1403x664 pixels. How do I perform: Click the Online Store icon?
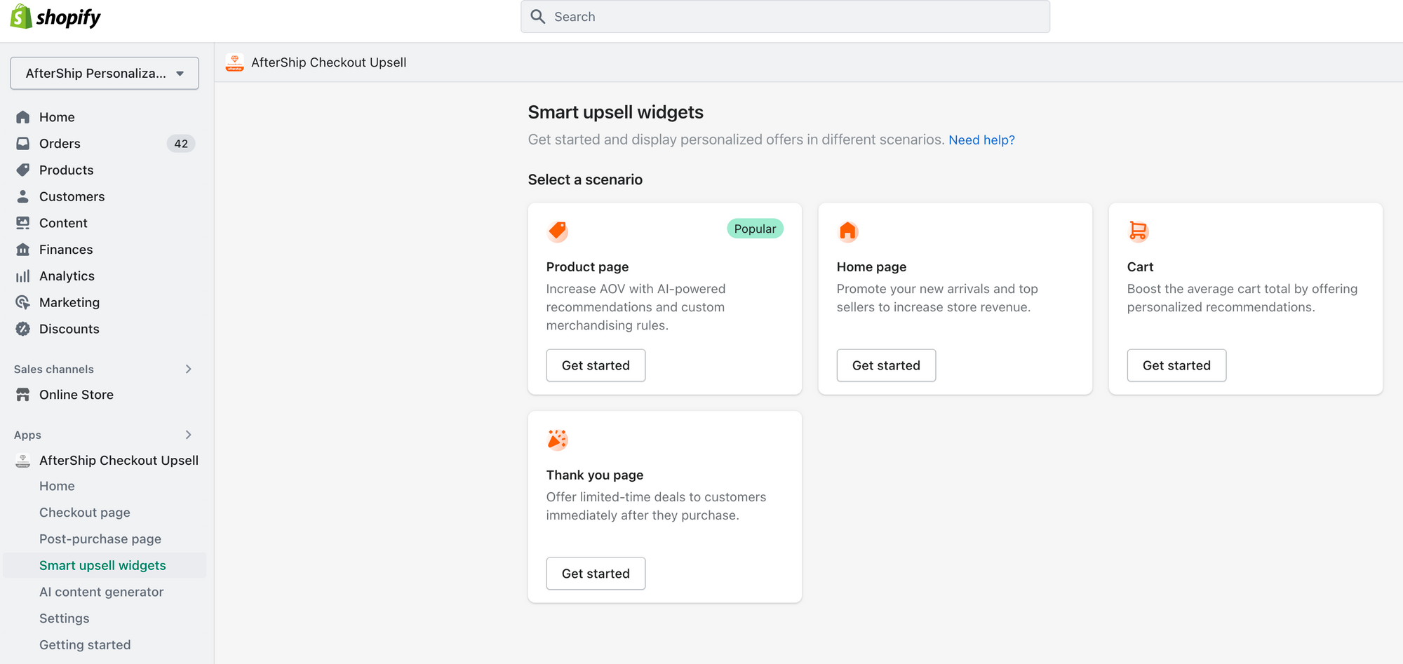pos(23,394)
